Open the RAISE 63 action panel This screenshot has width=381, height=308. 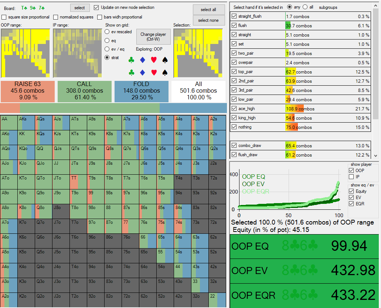pos(28,91)
